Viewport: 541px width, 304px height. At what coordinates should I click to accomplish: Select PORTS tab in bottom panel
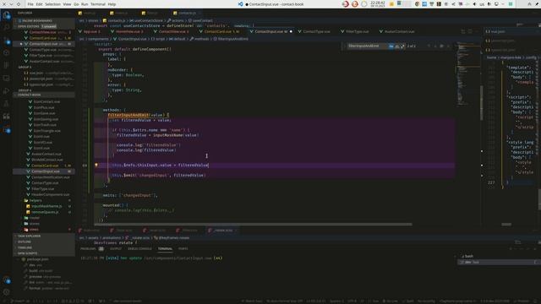pyautogui.click(x=183, y=248)
